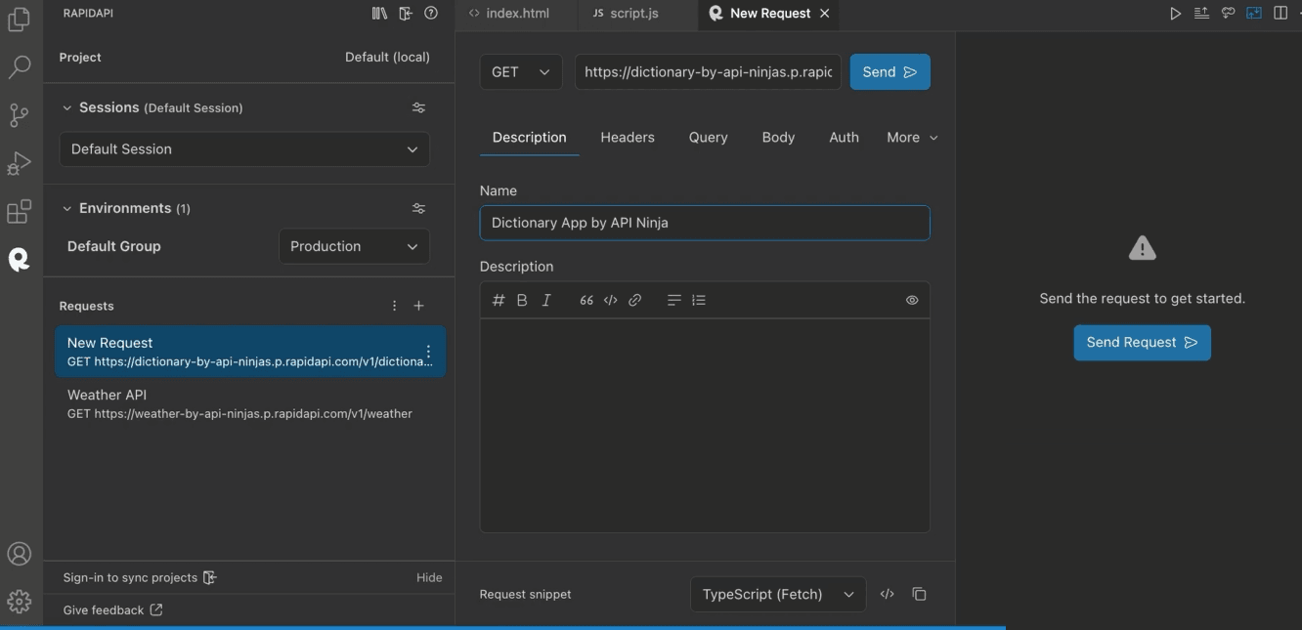Image resolution: width=1302 pixels, height=630 pixels.
Task: Insert a numbered list in description
Action: (699, 300)
